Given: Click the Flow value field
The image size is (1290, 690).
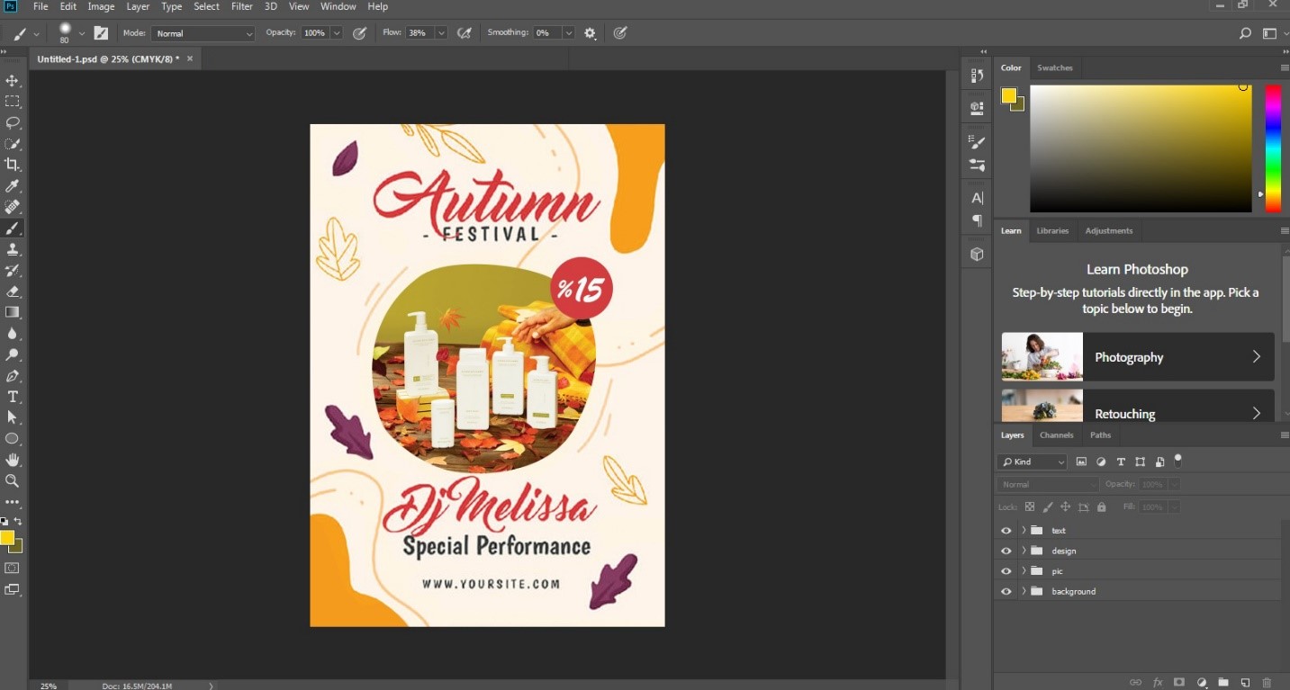Looking at the screenshot, I should (x=419, y=33).
